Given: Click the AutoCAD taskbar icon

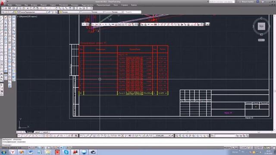Looking at the screenshot, I should pyautogui.click(x=75, y=152).
